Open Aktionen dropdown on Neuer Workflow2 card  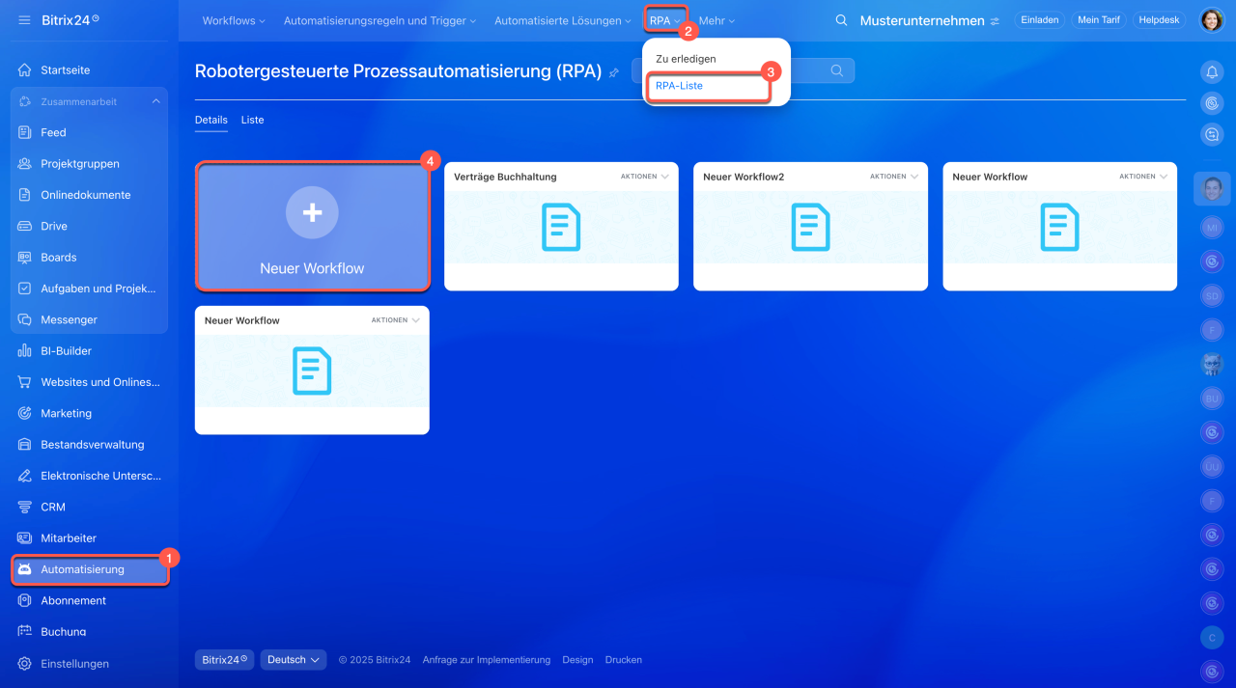click(893, 177)
